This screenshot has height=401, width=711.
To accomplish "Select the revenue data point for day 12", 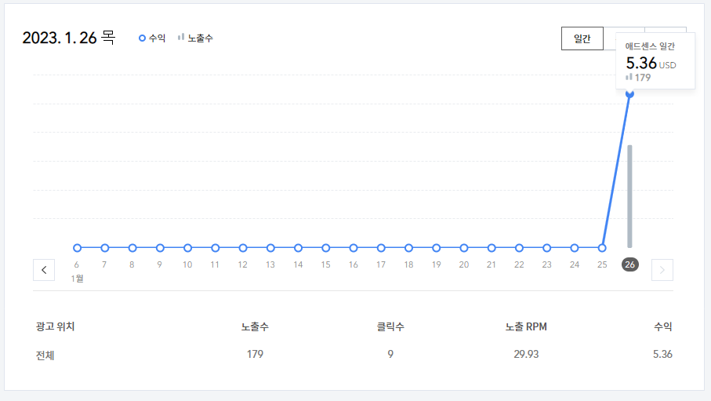I will tap(243, 248).
